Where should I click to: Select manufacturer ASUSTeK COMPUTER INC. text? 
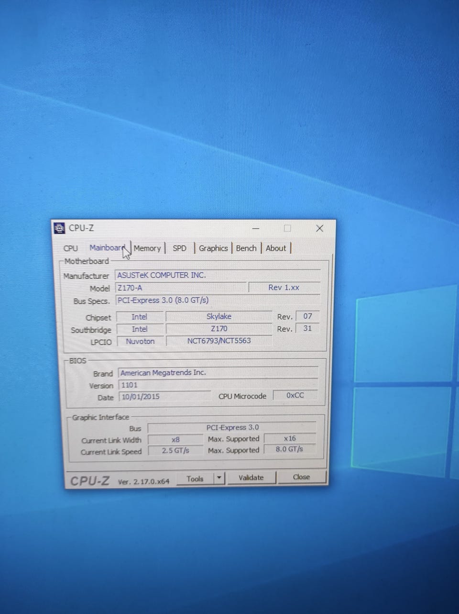(162, 275)
